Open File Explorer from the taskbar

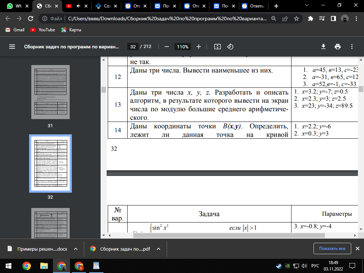click(44, 266)
